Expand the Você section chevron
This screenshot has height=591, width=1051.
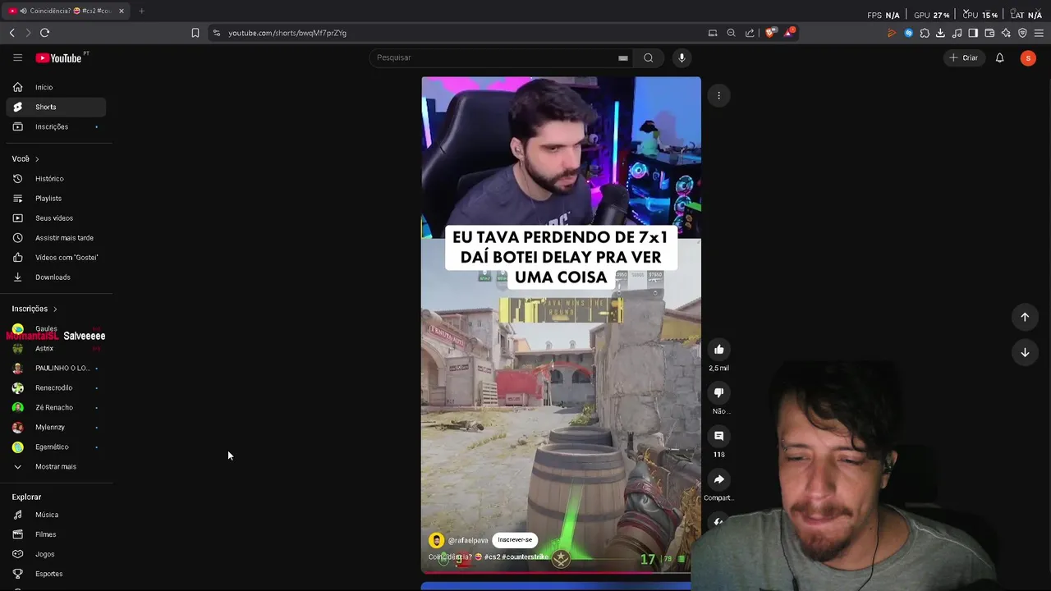click(37, 159)
